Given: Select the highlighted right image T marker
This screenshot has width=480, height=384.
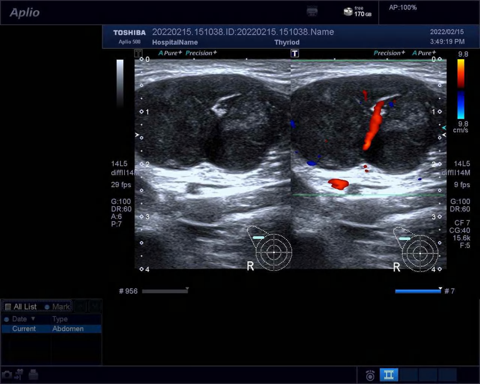Looking at the screenshot, I should (x=294, y=53).
